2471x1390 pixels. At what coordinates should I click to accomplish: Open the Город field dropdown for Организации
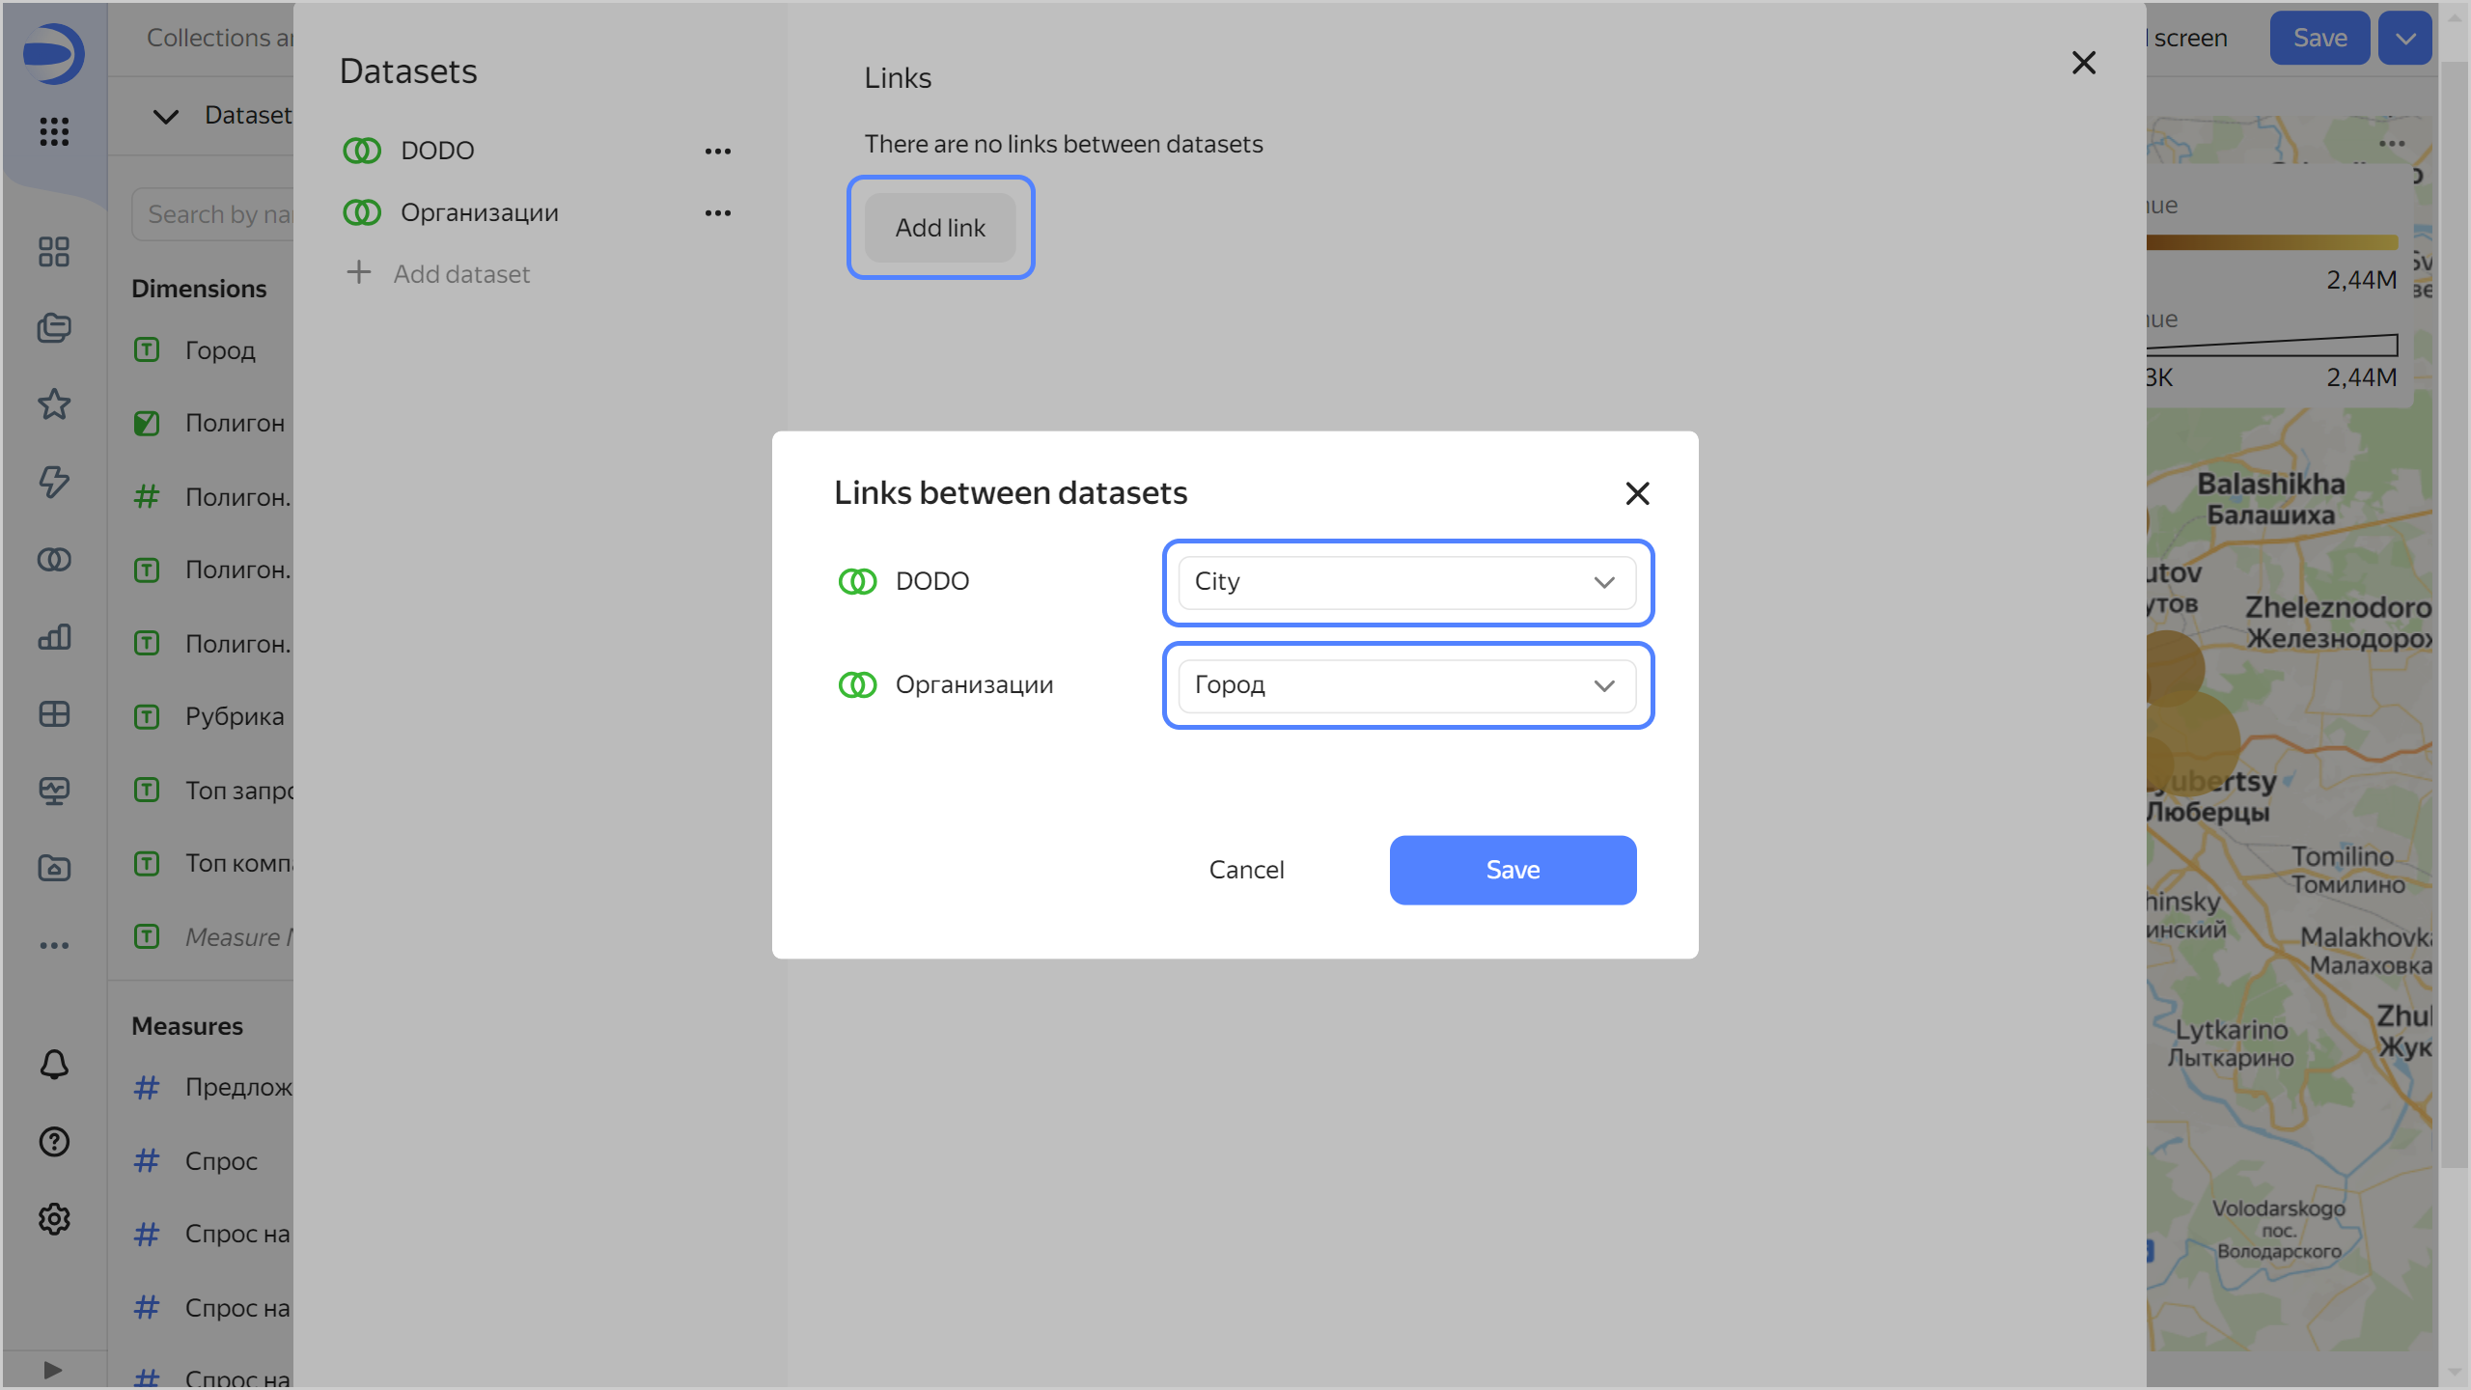pos(1406,684)
